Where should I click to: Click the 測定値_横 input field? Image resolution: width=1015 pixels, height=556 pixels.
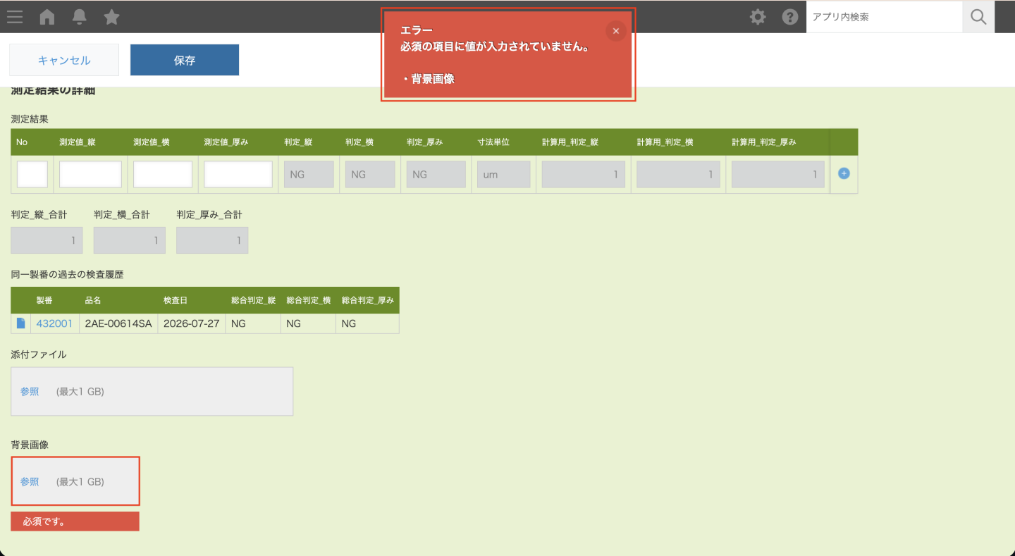[x=163, y=174]
